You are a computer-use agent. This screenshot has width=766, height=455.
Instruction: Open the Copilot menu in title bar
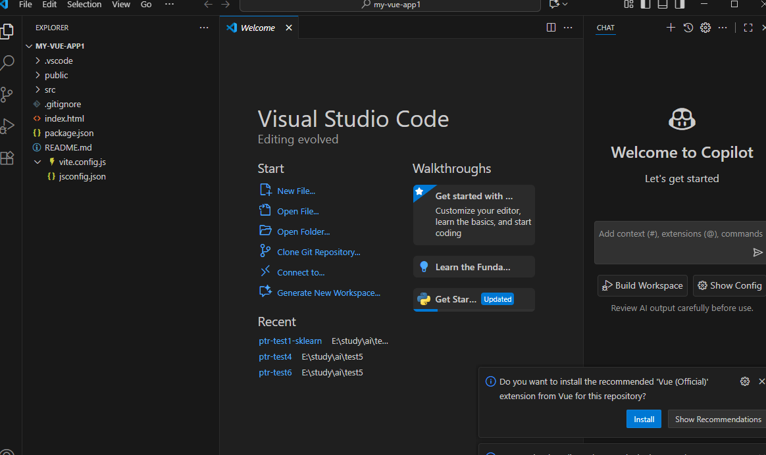[558, 5]
